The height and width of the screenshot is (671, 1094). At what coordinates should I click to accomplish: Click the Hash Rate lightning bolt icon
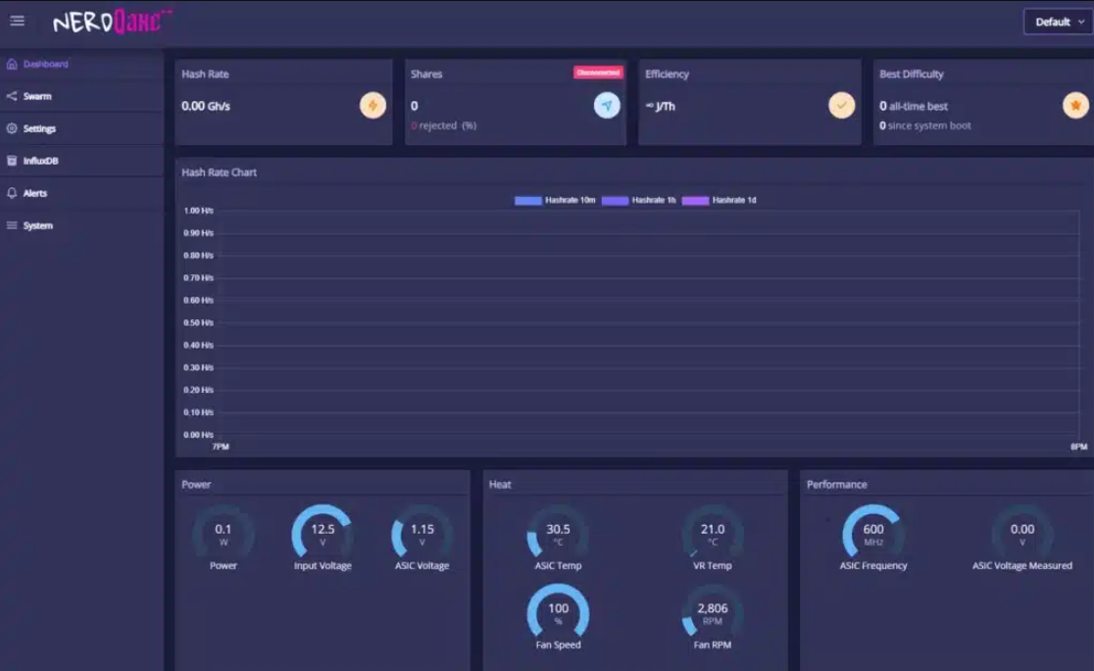[x=373, y=106]
